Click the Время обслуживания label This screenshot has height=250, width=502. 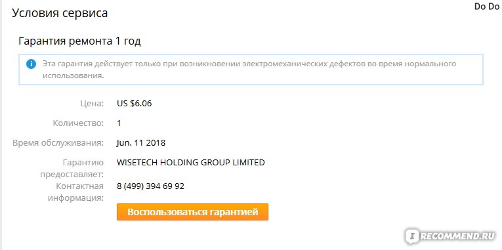point(58,143)
